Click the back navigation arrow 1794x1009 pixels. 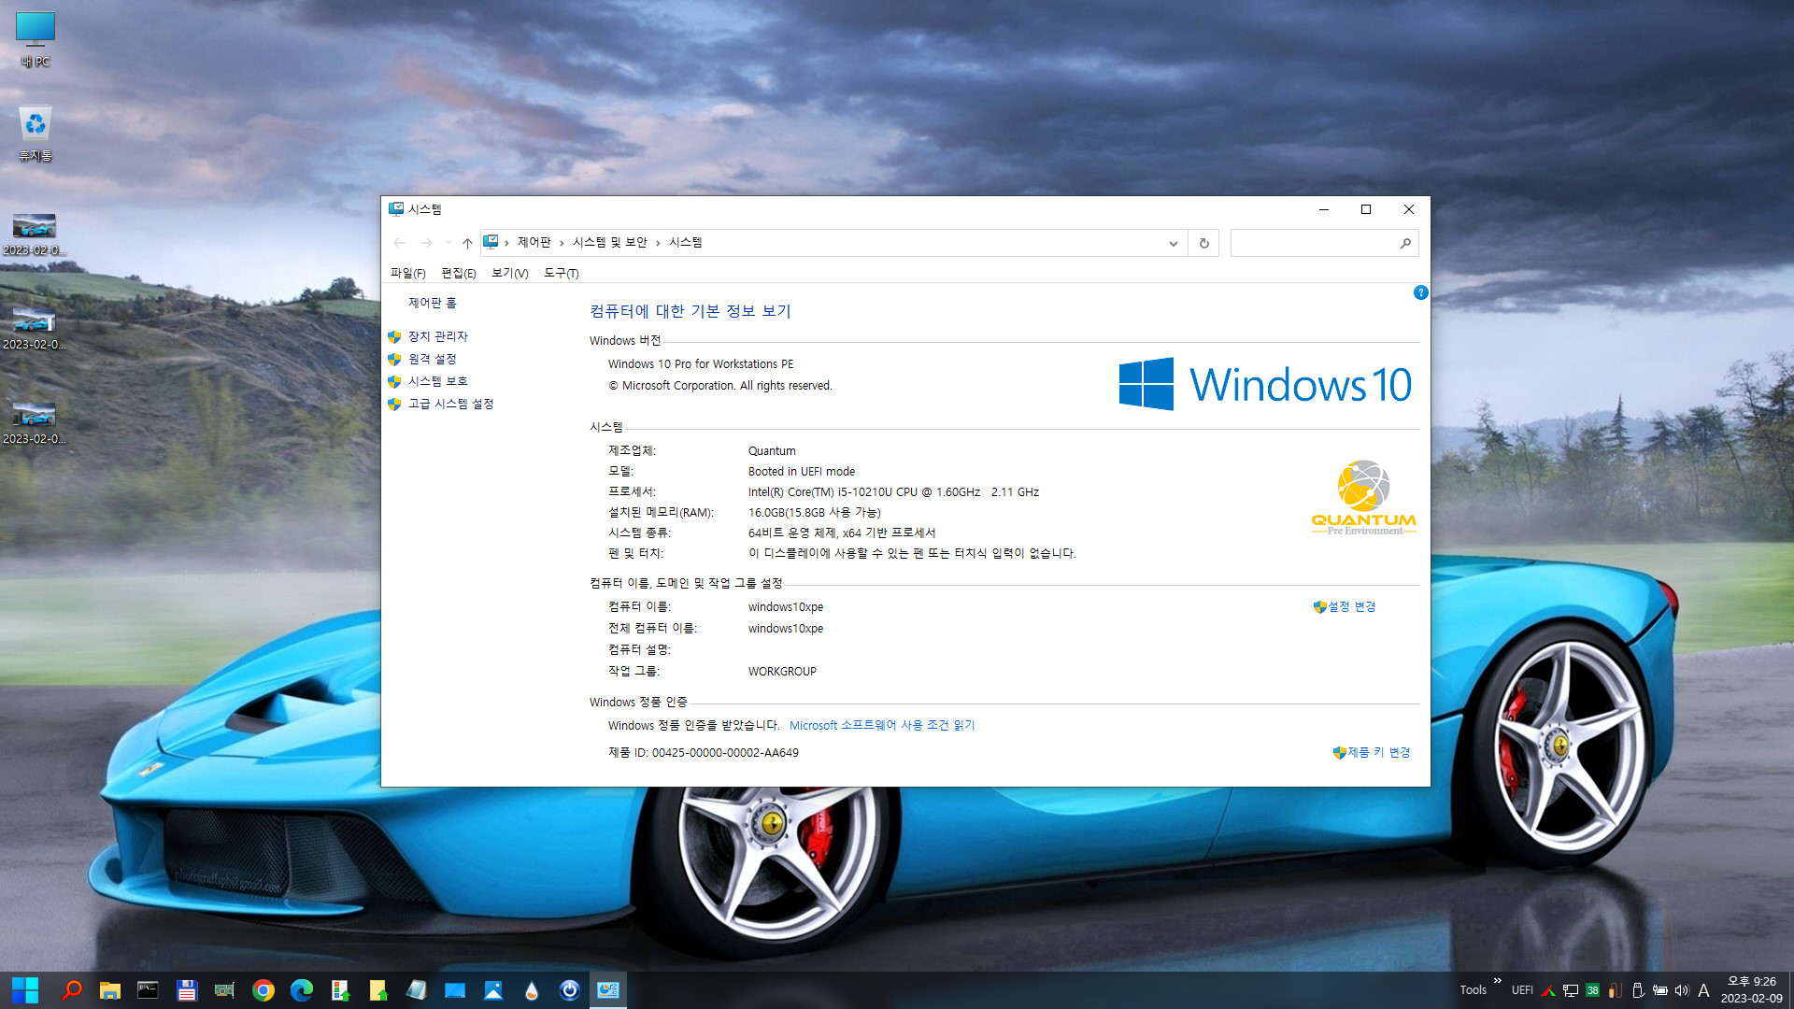[399, 243]
